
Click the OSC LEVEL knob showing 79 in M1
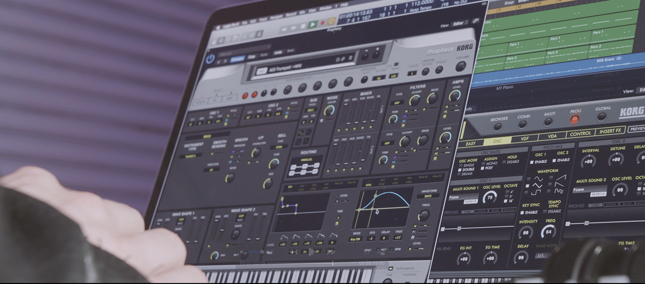click(x=490, y=197)
